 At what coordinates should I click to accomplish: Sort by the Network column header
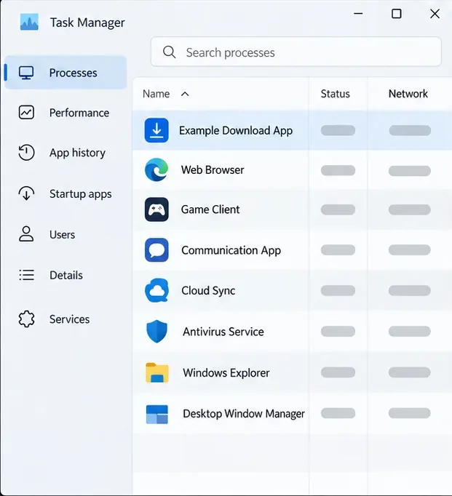click(x=408, y=94)
